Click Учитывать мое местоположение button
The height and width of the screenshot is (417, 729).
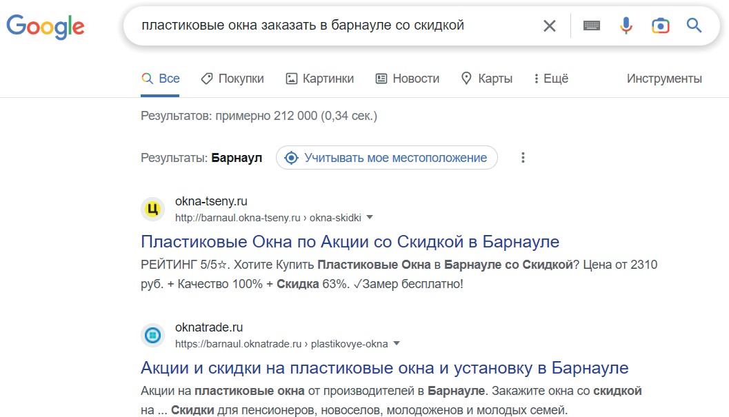386,158
